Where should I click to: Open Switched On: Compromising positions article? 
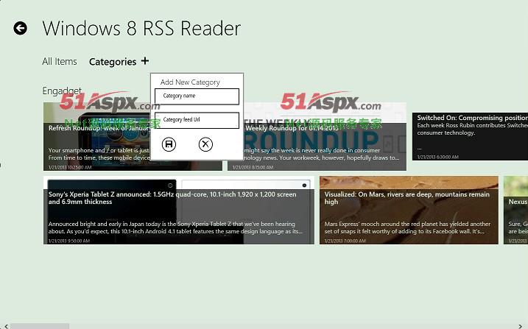click(470, 136)
